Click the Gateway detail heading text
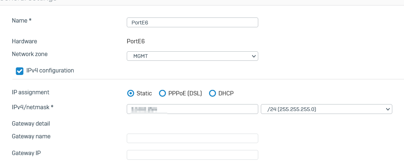Viewport: 404px width, 166px height. [x=31, y=124]
